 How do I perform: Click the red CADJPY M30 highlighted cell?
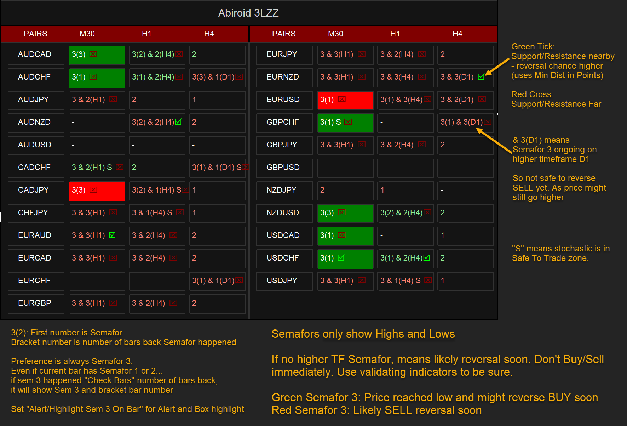(x=97, y=191)
